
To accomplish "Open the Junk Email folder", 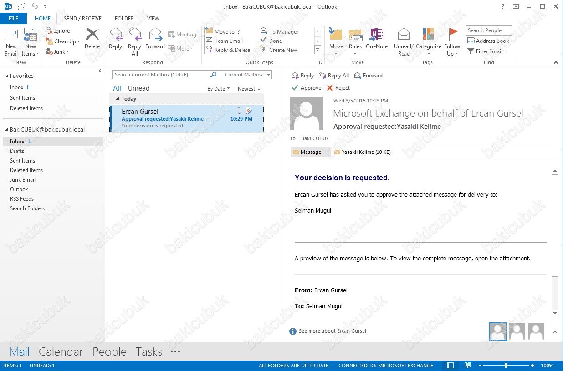I will pos(23,180).
